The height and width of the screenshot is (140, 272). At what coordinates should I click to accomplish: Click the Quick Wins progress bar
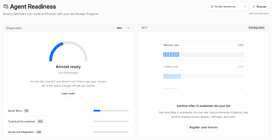coord(111,111)
